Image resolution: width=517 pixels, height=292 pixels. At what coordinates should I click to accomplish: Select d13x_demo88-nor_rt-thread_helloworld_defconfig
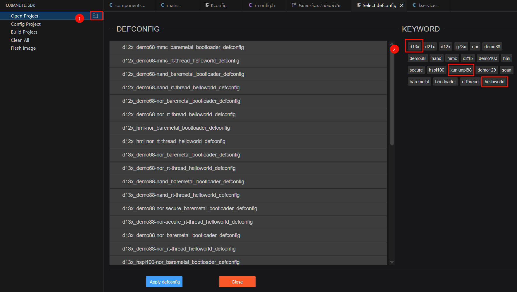248,249
